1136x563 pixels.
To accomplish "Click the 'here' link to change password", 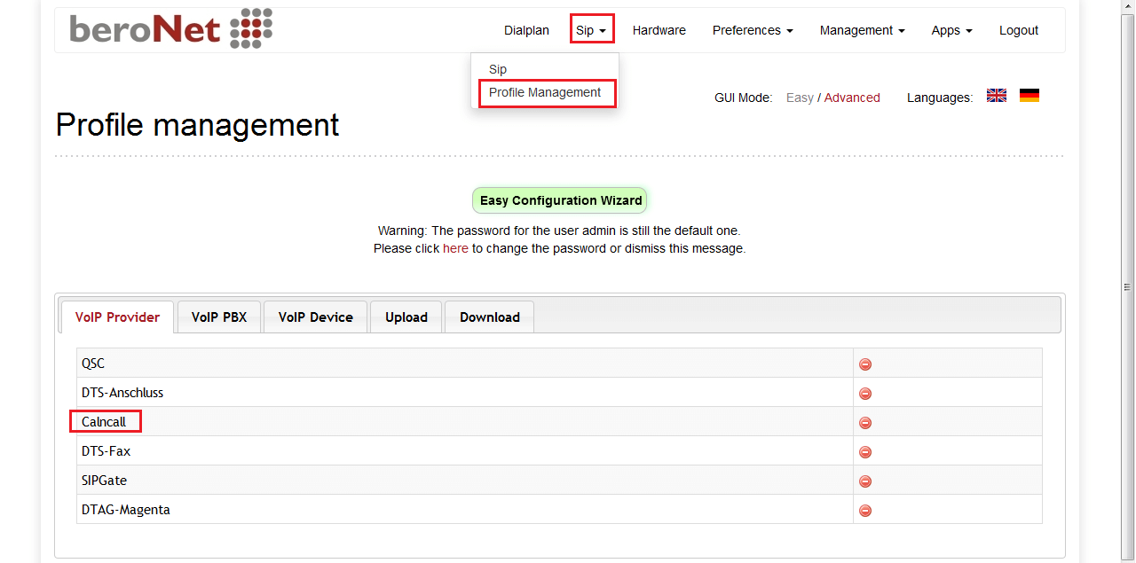I will [455, 248].
